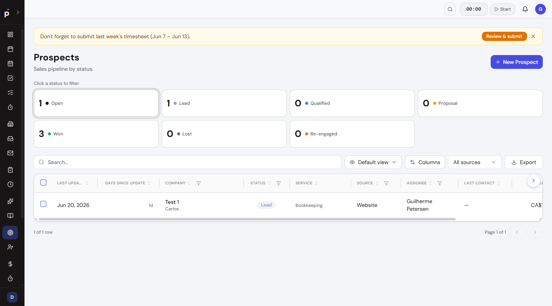Dismiss the timesheet reminder banner
The image size is (552, 306).
[533, 36]
